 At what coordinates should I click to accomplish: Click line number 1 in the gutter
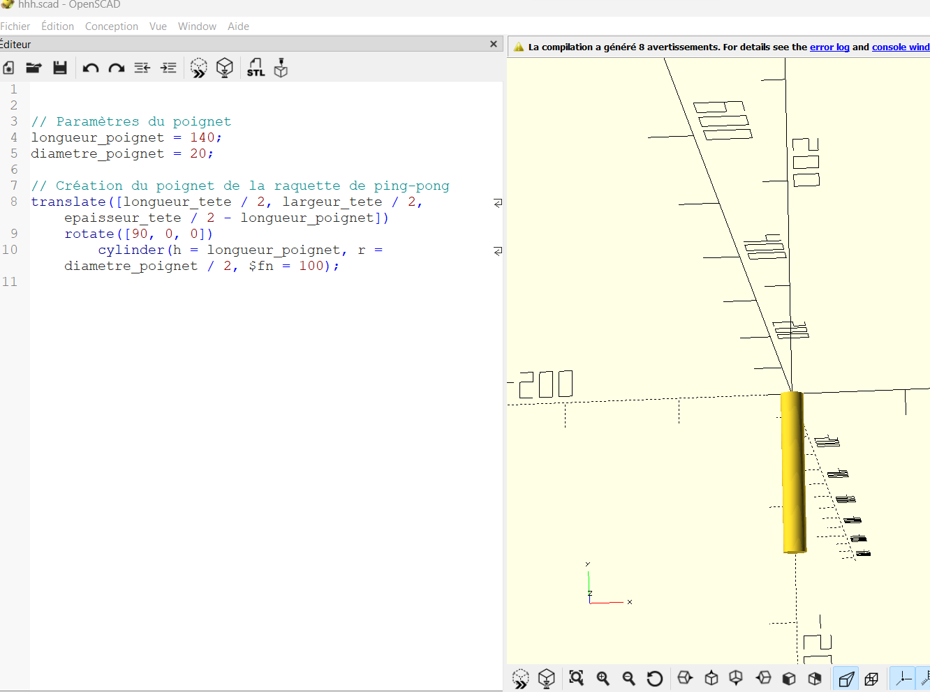(x=13, y=89)
